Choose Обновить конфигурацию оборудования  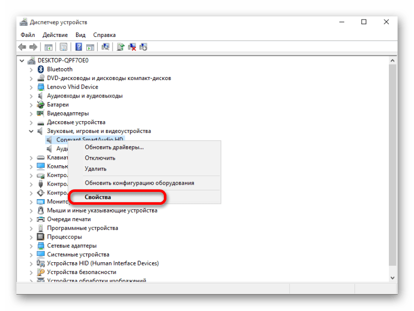[x=144, y=183]
